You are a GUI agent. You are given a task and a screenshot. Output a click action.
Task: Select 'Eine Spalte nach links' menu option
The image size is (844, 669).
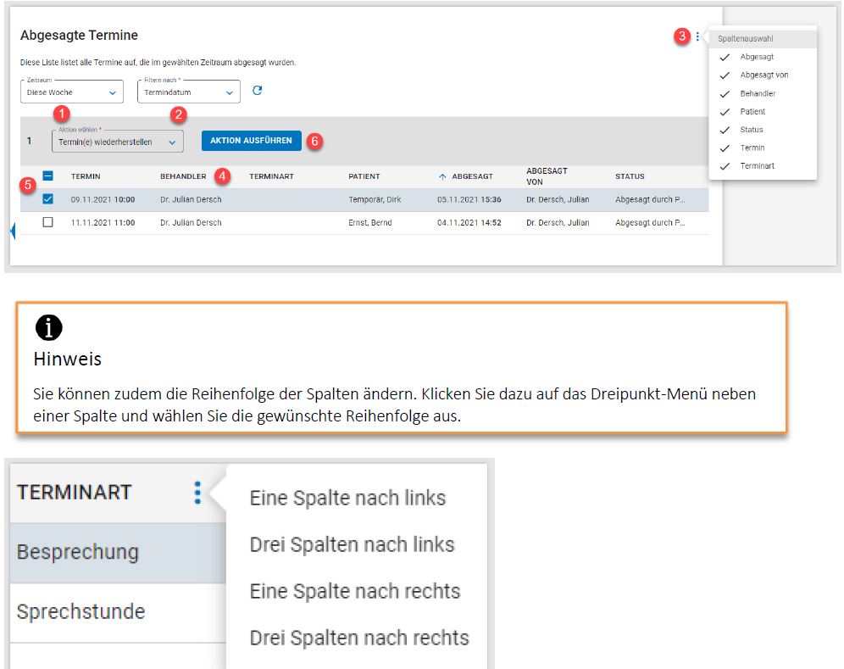(x=347, y=498)
